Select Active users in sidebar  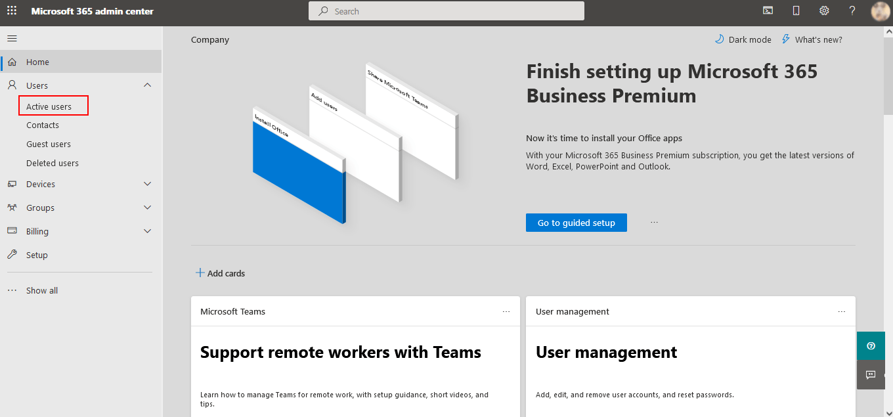point(49,106)
